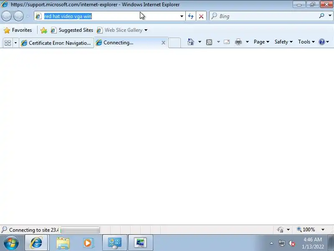Image resolution: width=334 pixels, height=251 pixels.
Task: Open the Page menu
Action: pyautogui.click(x=261, y=42)
